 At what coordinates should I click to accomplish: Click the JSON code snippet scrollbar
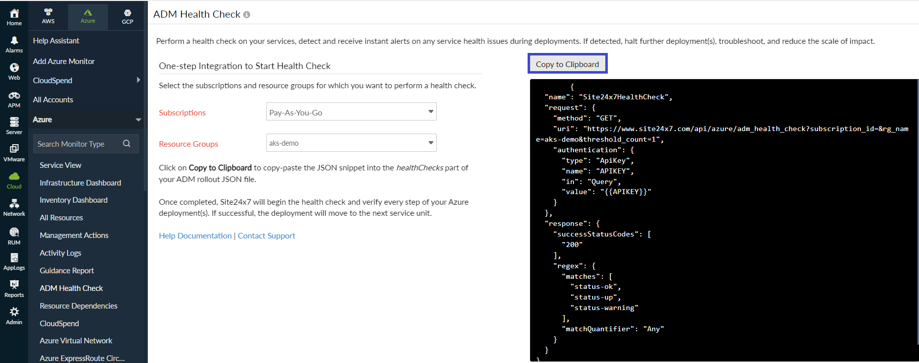click(917, 212)
